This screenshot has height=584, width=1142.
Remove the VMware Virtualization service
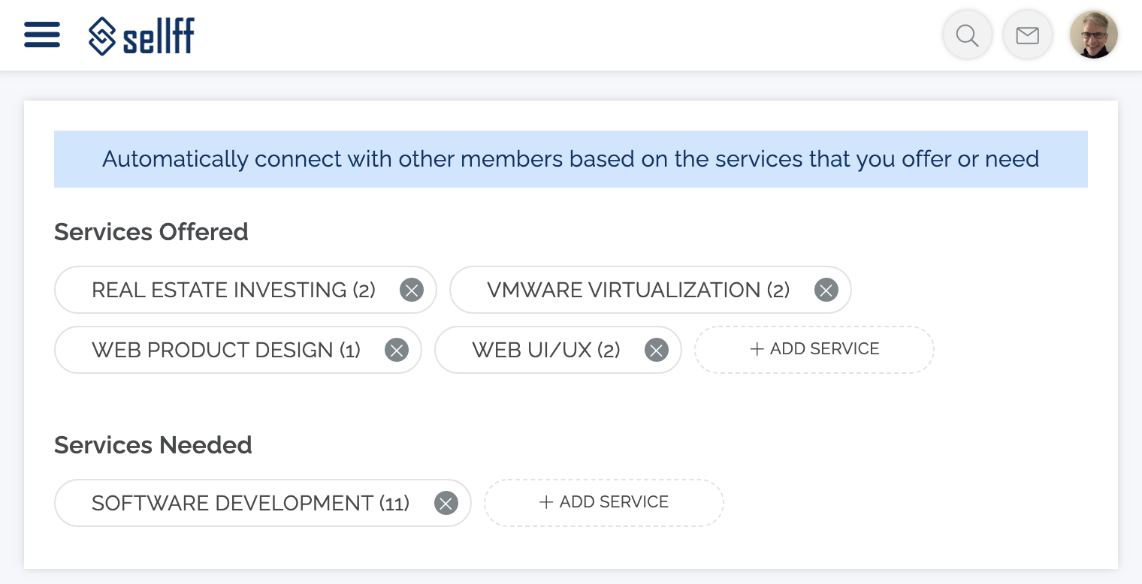[x=826, y=290]
